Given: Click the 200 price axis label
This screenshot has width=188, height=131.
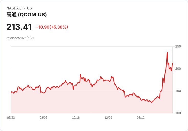Looking at the screenshot, I should (178, 69).
